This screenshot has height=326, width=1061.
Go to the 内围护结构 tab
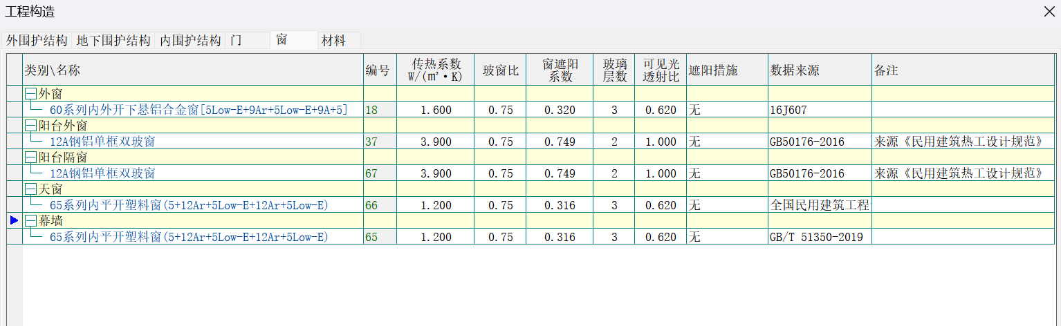point(190,41)
